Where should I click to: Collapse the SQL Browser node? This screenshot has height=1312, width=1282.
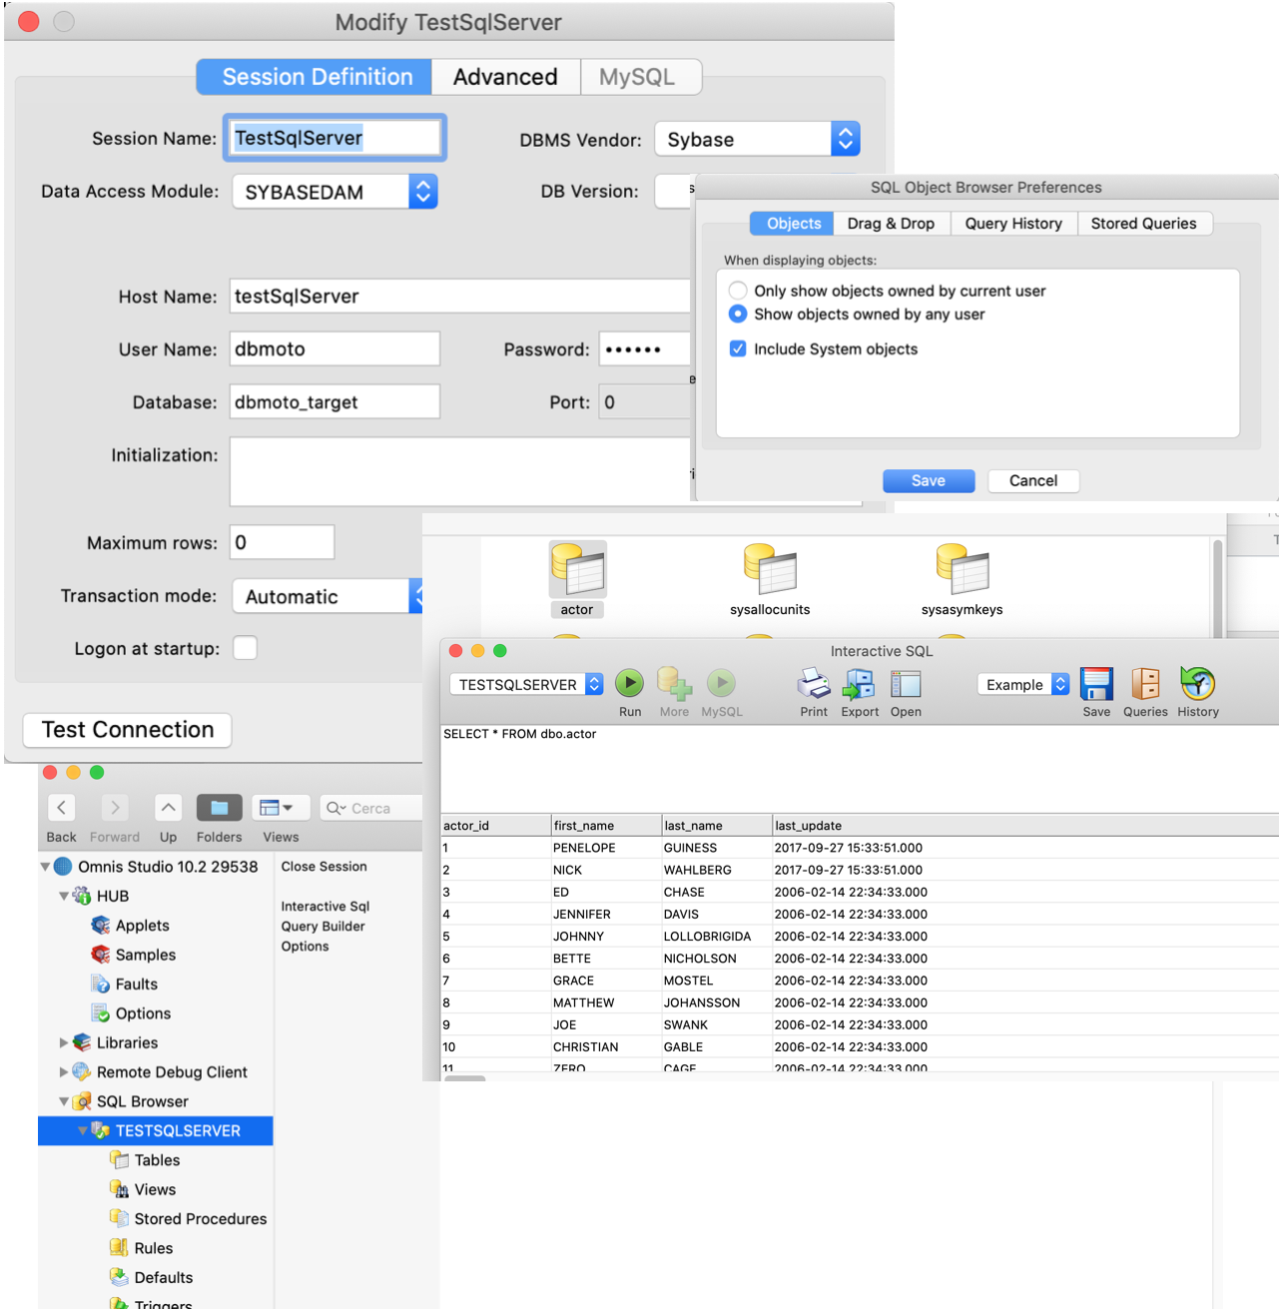(64, 1101)
